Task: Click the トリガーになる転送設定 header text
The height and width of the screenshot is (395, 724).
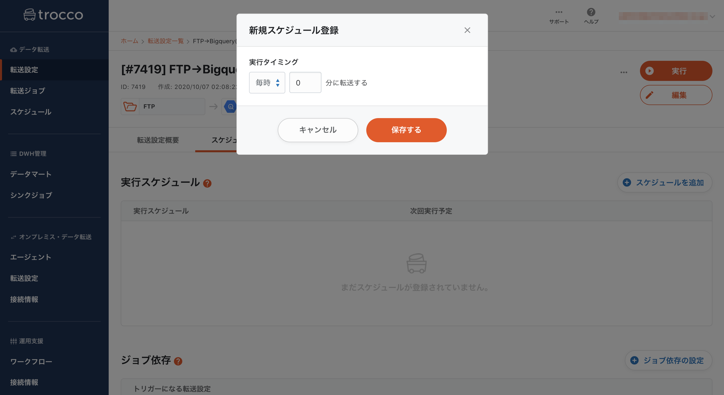Action: click(172, 389)
